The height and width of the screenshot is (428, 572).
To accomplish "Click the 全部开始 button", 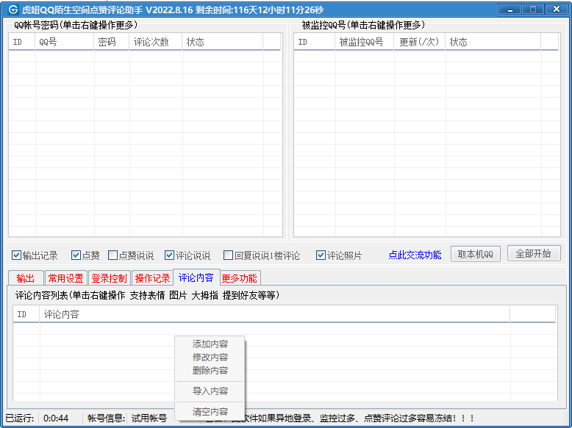I will coord(534,253).
